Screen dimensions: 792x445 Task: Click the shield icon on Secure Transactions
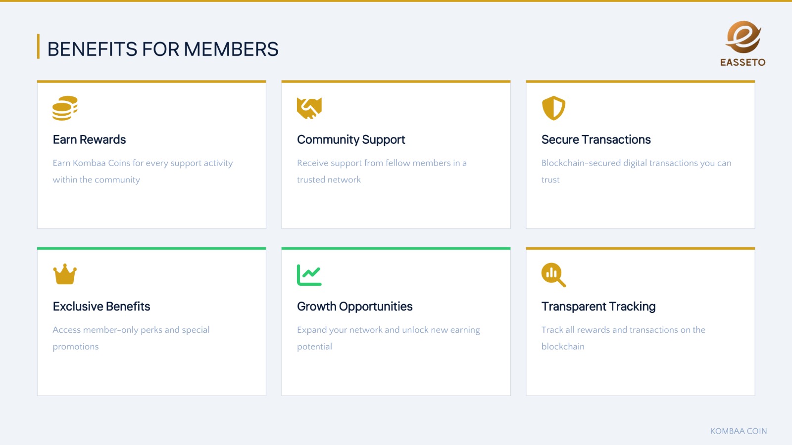point(553,108)
